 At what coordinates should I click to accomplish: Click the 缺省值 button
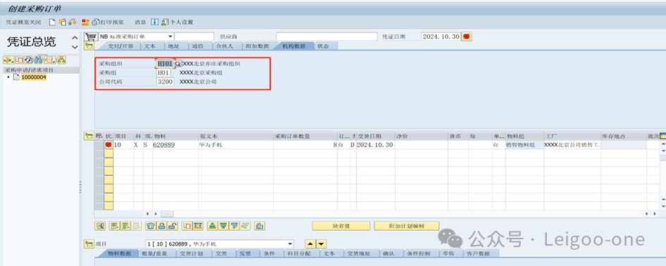click(x=341, y=226)
